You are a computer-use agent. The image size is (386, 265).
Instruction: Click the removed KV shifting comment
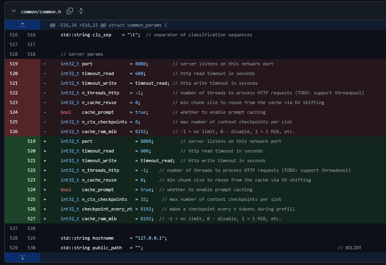pyautogui.click(x=248, y=102)
